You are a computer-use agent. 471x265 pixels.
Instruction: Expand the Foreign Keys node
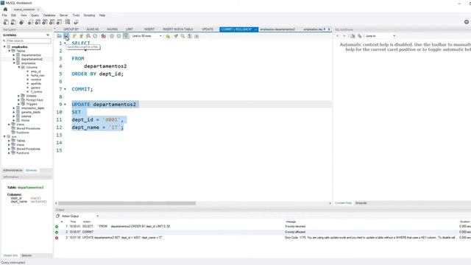click(x=18, y=100)
